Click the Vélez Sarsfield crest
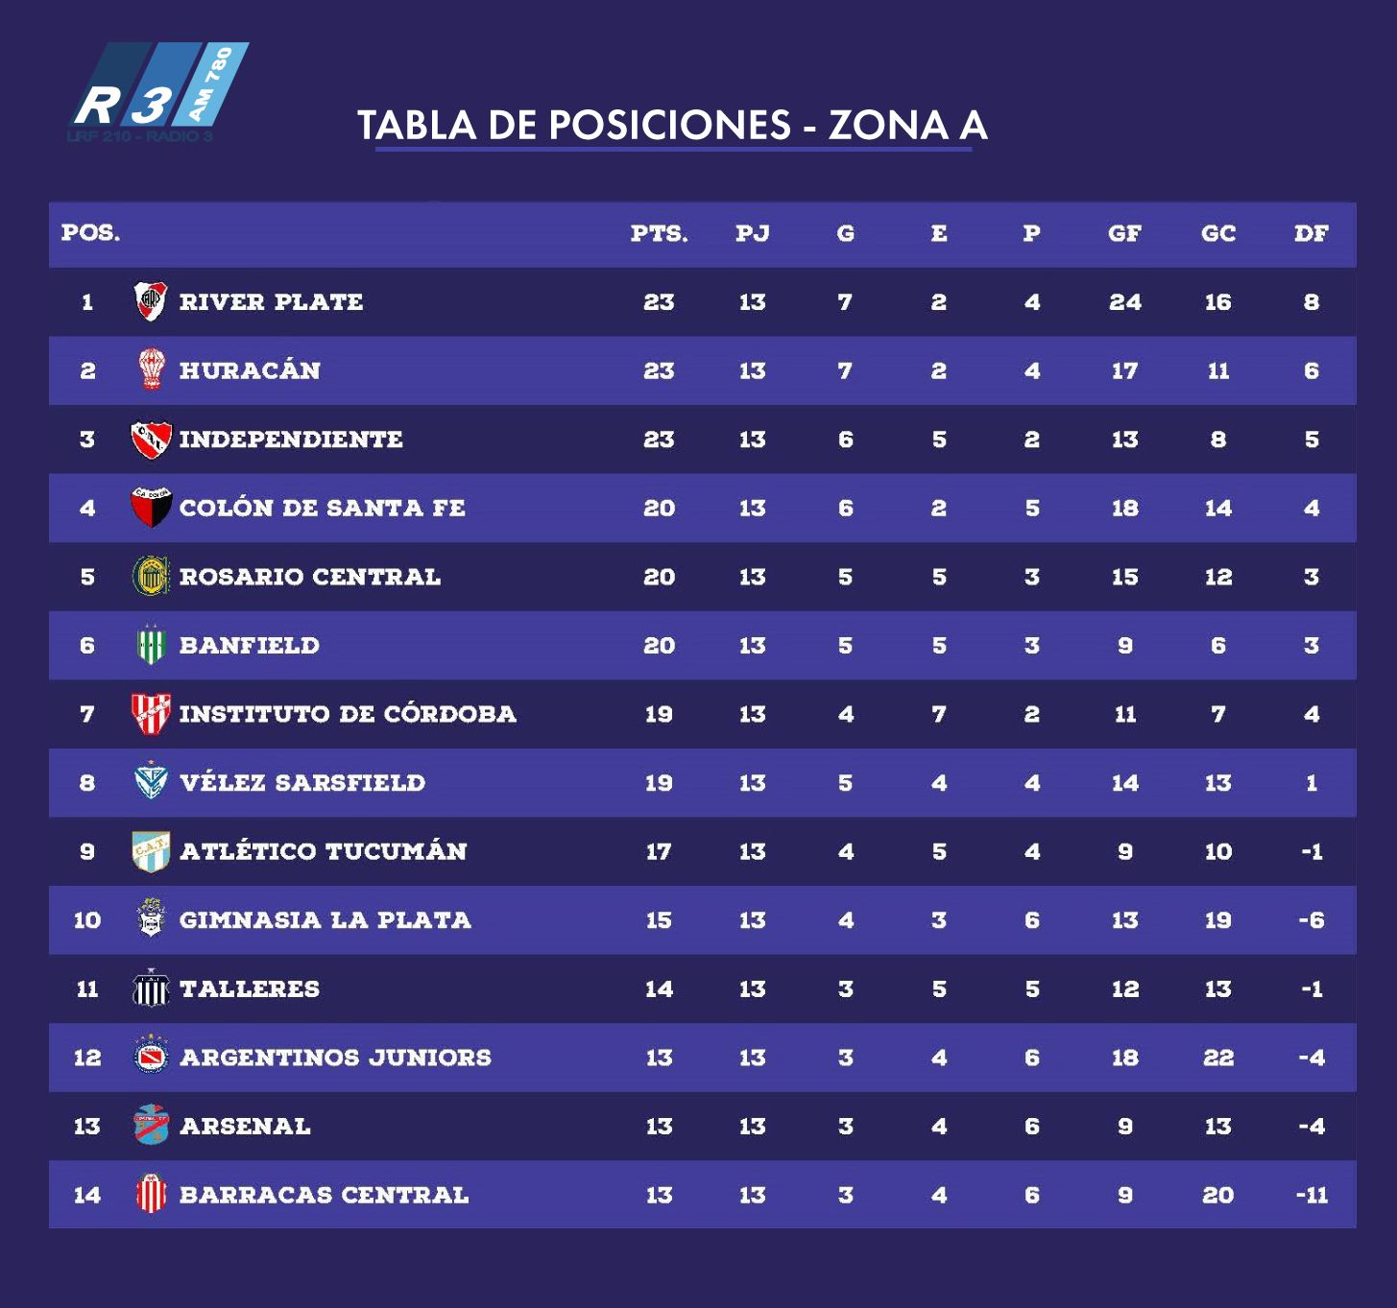 (151, 782)
